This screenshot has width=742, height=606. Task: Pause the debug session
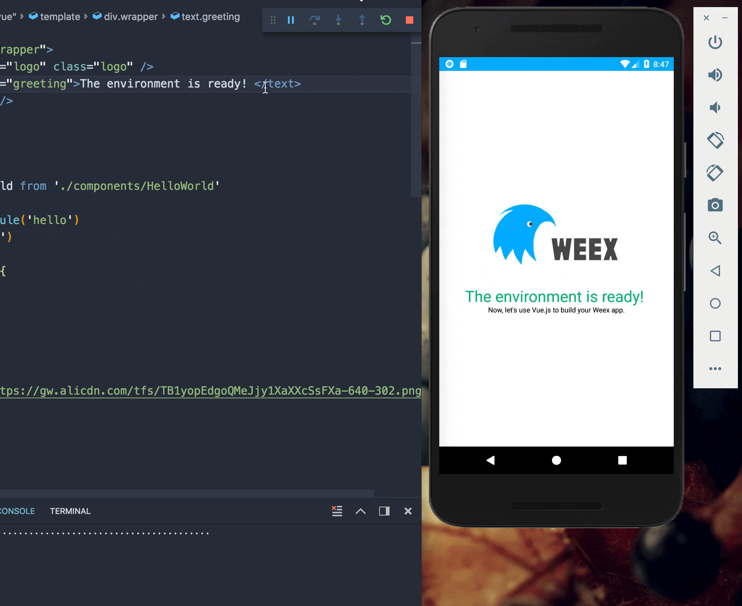click(x=291, y=20)
